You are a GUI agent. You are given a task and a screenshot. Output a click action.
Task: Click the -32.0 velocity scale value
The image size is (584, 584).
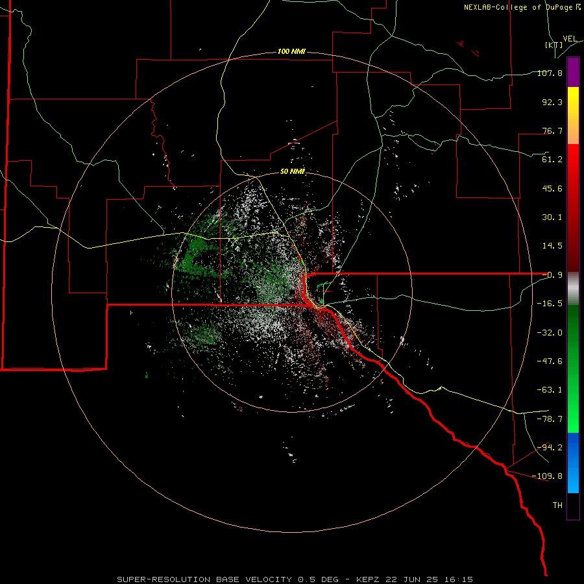coord(550,333)
